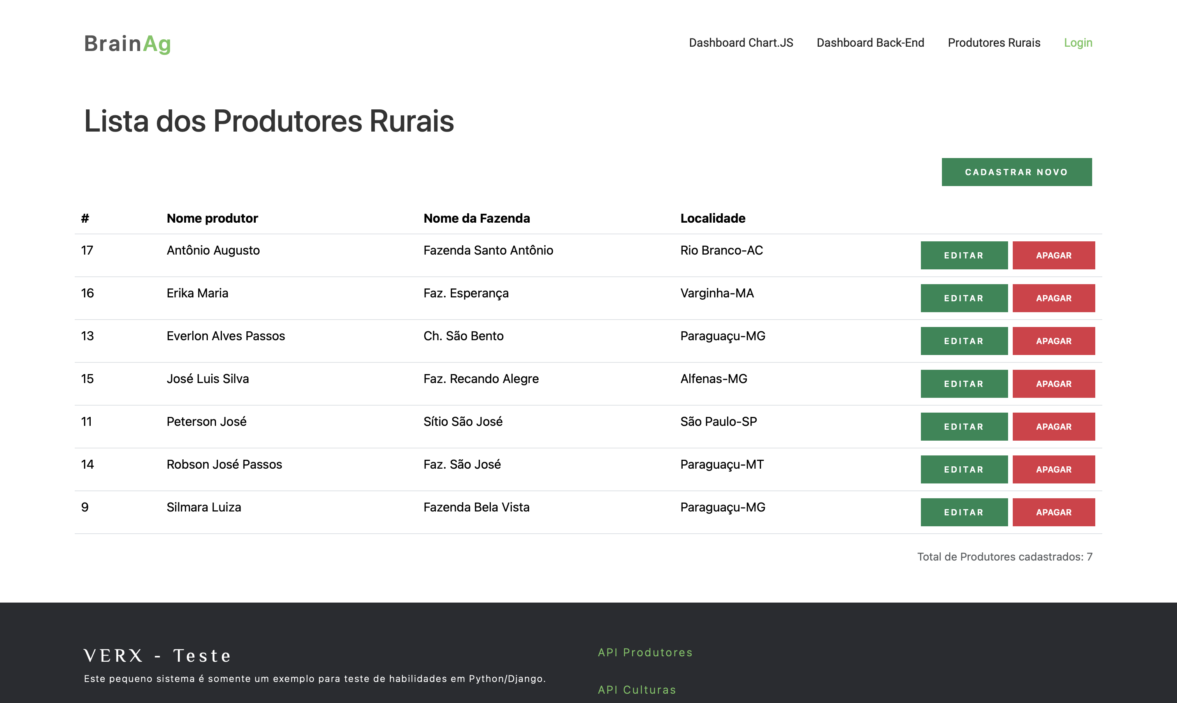Click the Nome produtor column header
1177x703 pixels.
coord(212,218)
